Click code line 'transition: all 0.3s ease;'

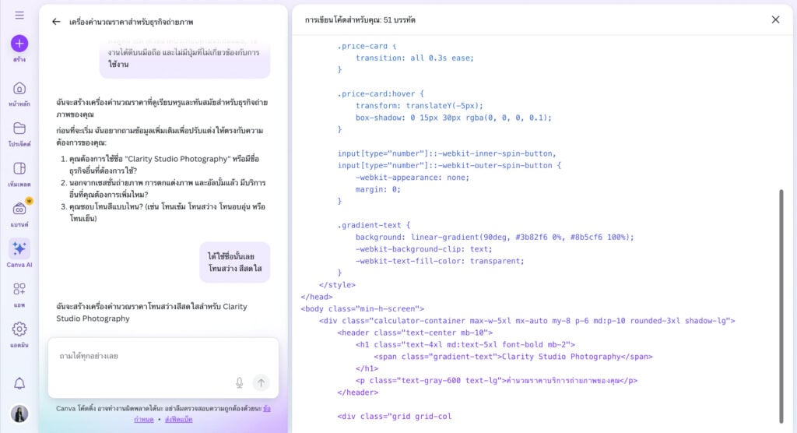click(414, 58)
